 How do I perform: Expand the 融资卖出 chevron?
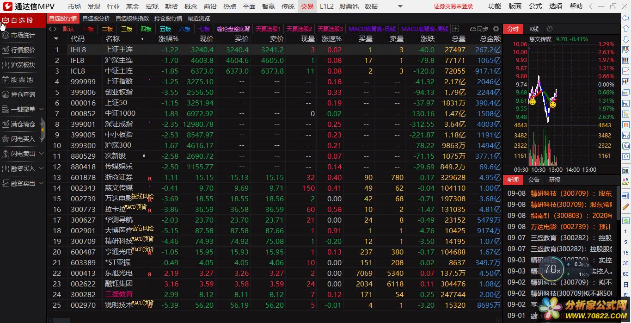(x=41, y=183)
